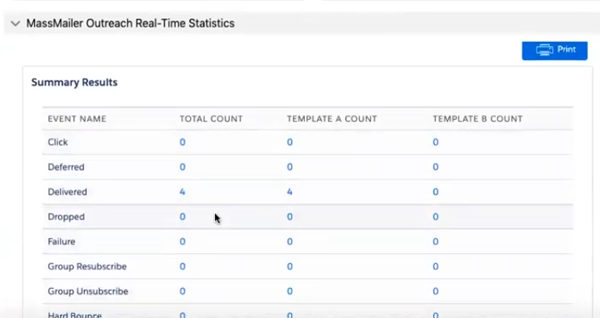Viewport: 600px width, 318px height.
Task: Open Dropped Template B count value
Action: (436, 217)
